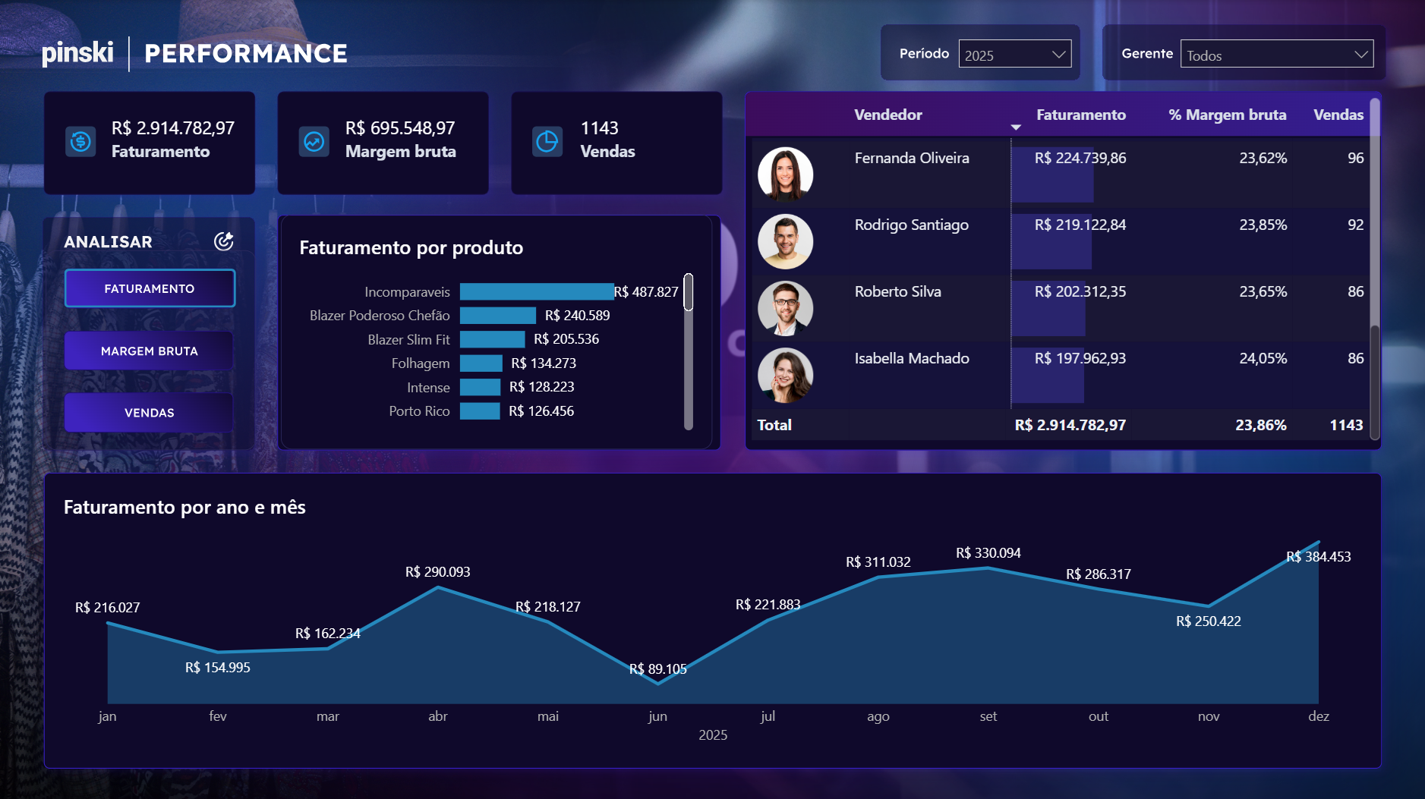
Task: Select the VENDAS analysis option
Action: click(149, 412)
